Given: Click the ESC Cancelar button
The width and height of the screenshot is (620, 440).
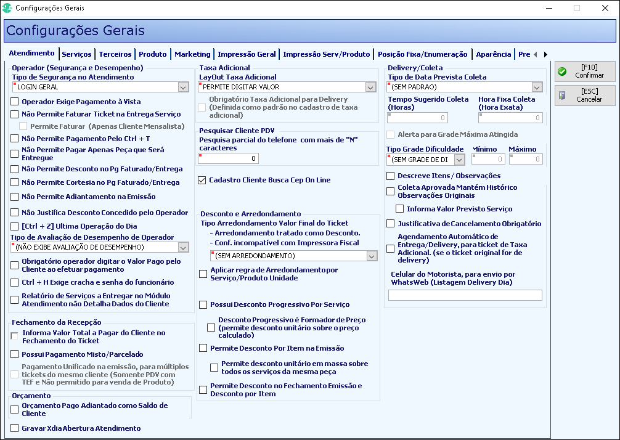Looking at the screenshot, I should point(585,96).
